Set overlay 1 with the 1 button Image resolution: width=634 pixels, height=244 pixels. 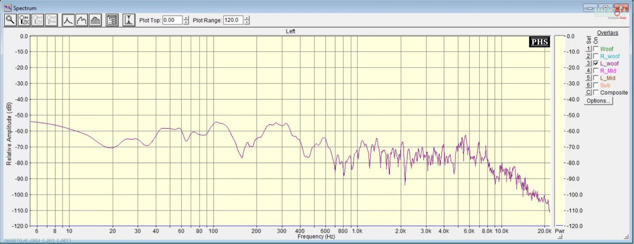(588, 49)
